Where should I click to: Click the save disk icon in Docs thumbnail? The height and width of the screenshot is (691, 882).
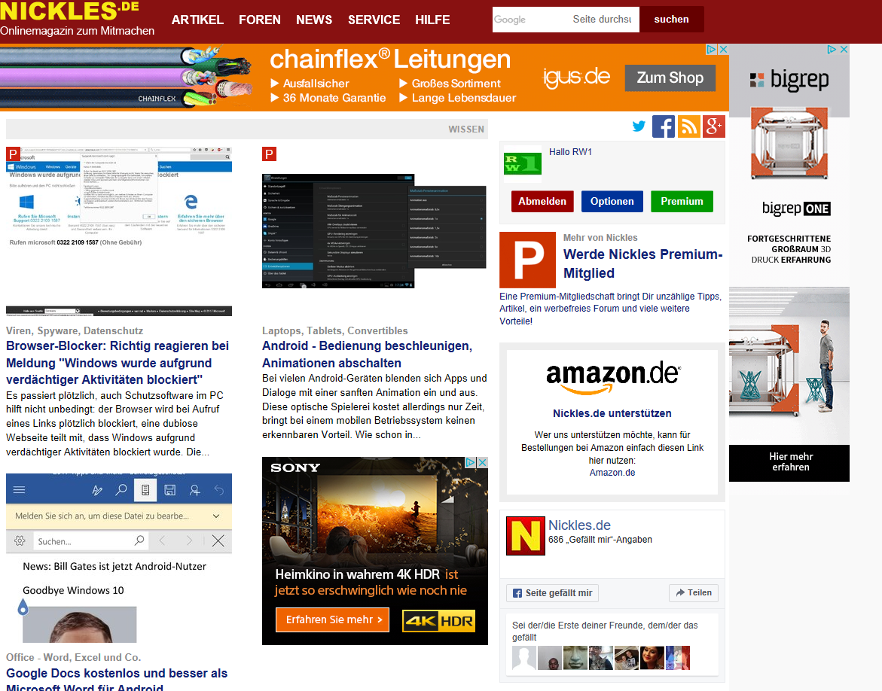tap(170, 490)
